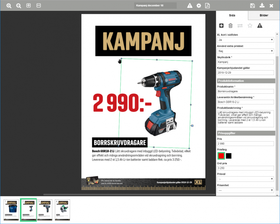Export document as PDF icon

click(208, 6)
